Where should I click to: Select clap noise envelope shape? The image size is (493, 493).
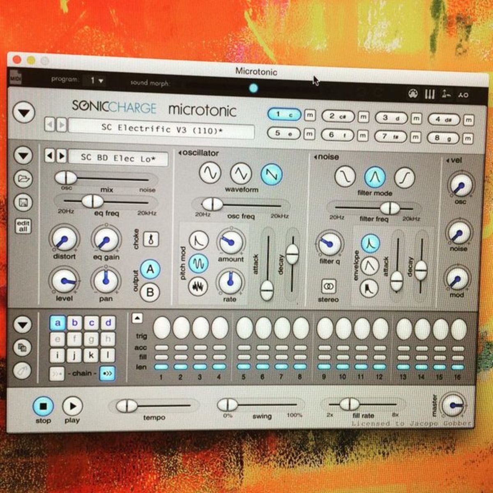(x=369, y=289)
